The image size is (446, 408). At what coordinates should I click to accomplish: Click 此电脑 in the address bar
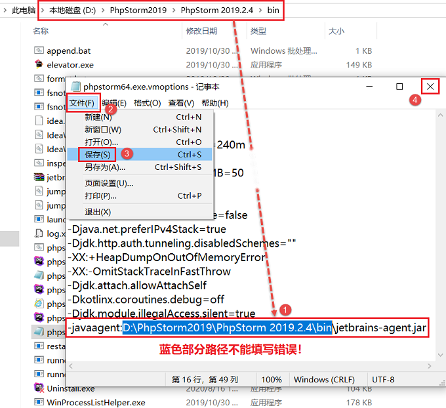pos(24,10)
